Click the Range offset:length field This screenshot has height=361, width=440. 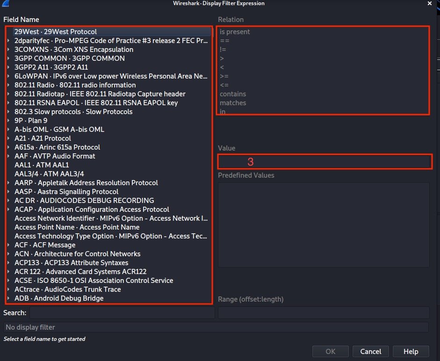[324, 313]
